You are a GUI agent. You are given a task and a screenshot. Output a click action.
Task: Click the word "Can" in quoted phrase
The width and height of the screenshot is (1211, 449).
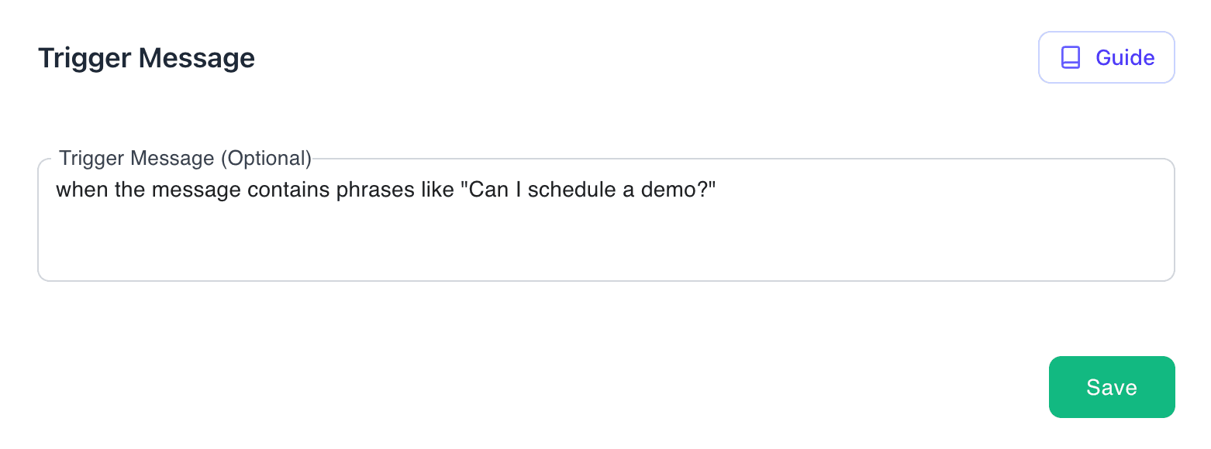point(485,190)
